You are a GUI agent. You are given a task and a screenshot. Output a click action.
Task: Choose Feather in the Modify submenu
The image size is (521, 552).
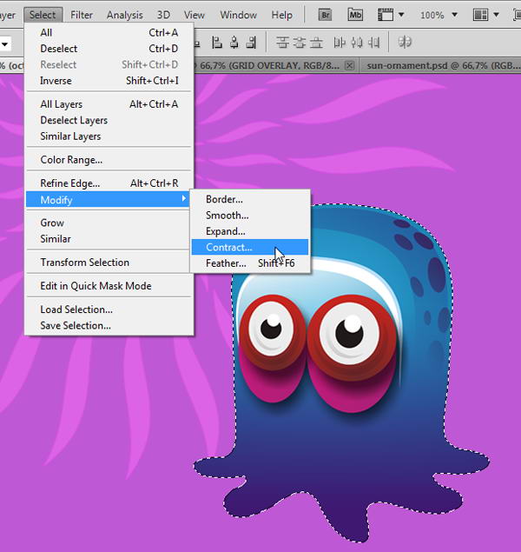click(x=250, y=263)
